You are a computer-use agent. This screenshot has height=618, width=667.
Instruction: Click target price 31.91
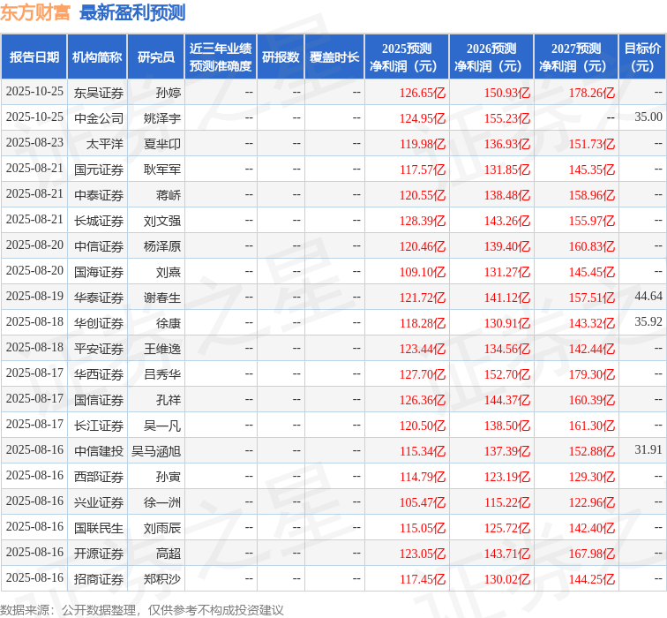point(648,449)
